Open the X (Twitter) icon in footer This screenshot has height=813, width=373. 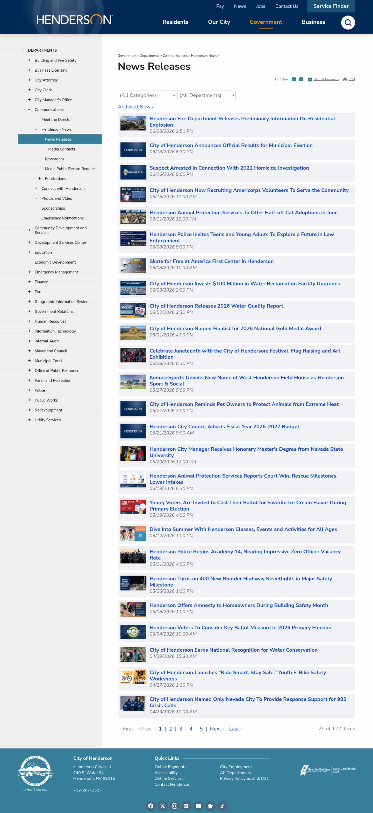click(163, 806)
